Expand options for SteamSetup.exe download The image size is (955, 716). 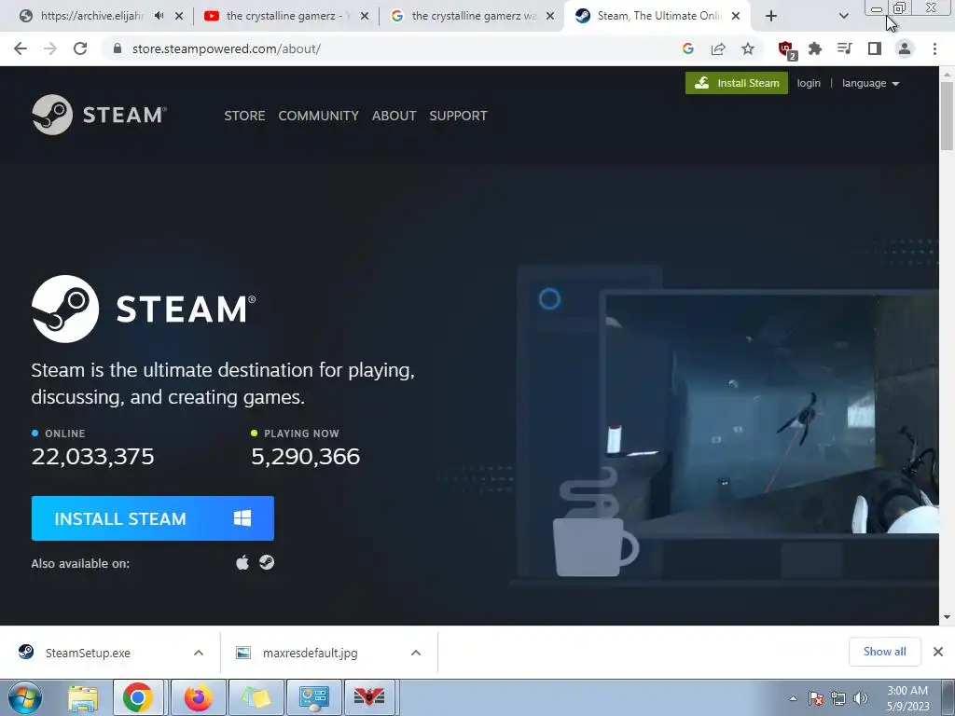pyautogui.click(x=199, y=653)
